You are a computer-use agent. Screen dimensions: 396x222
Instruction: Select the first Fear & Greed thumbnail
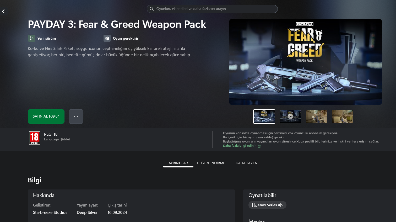tap(264, 117)
